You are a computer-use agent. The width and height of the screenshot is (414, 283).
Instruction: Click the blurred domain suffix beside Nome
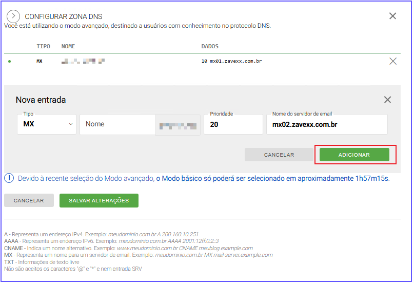click(x=178, y=125)
